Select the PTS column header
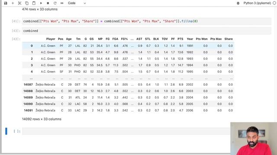The height and width of the screenshot is (155, 277). click(180, 39)
